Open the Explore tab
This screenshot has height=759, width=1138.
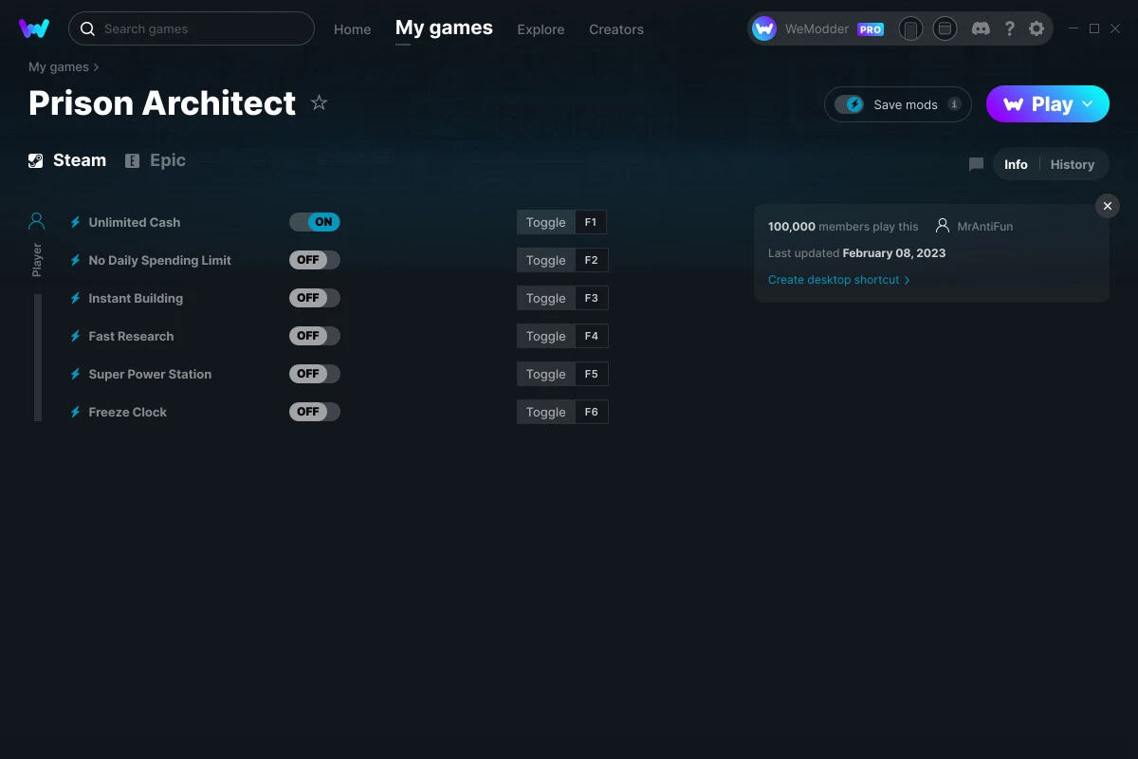541,29
